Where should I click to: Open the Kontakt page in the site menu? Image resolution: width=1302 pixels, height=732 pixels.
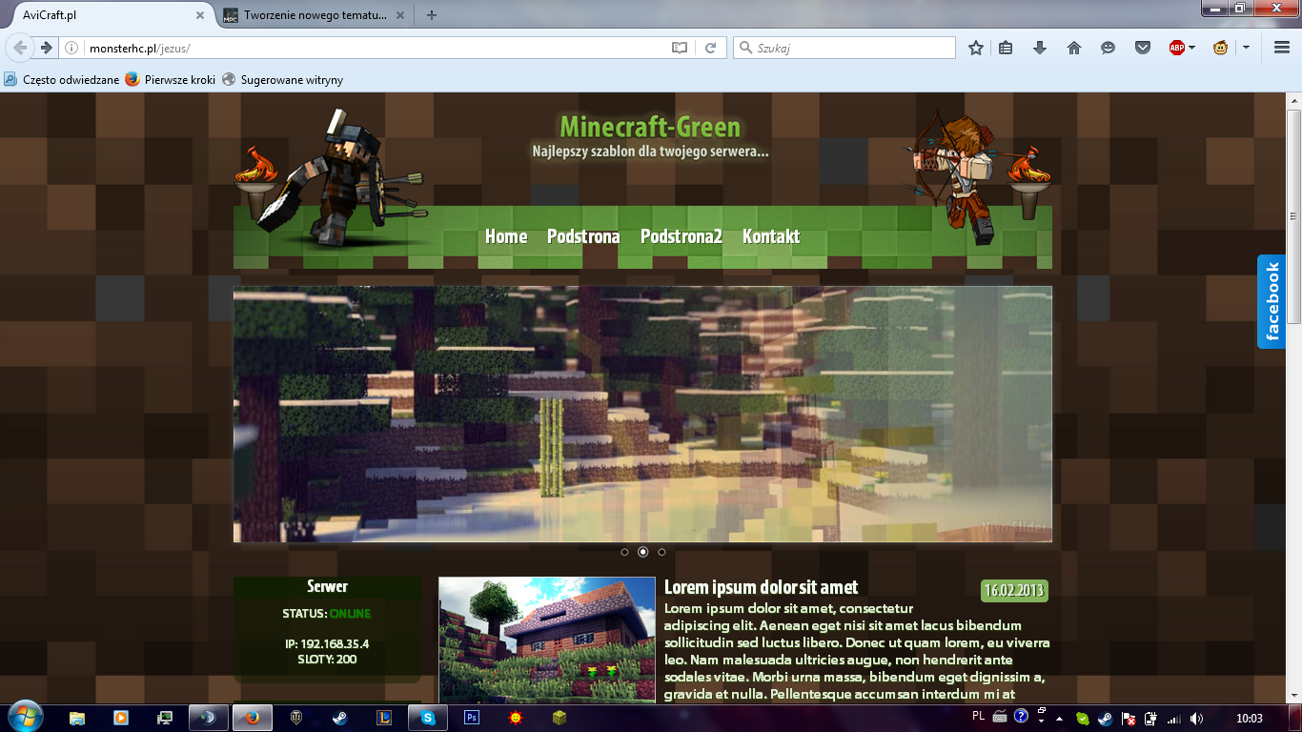[771, 236]
